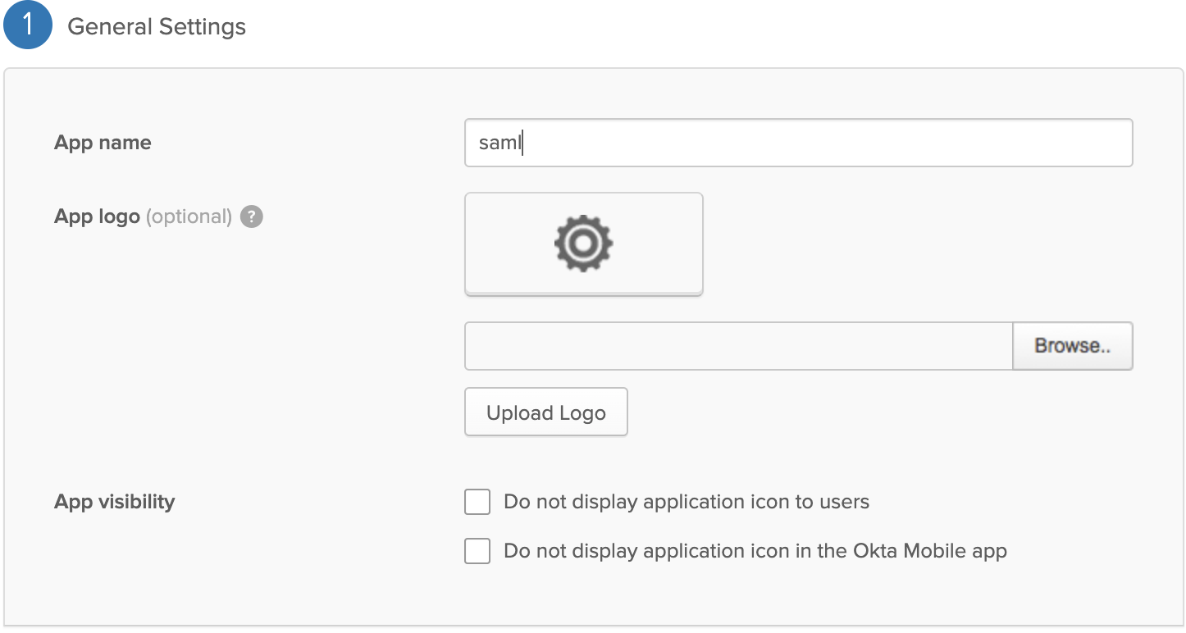Click the General Settings heading

click(156, 26)
